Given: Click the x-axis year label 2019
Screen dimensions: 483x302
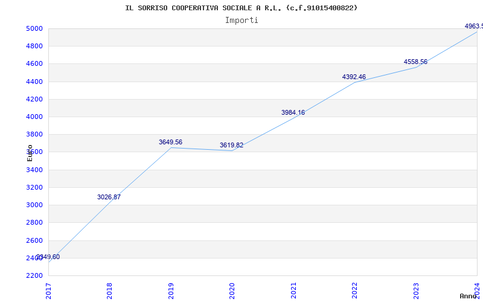Looking at the screenshot, I should pyautogui.click(x=171, y=291).
